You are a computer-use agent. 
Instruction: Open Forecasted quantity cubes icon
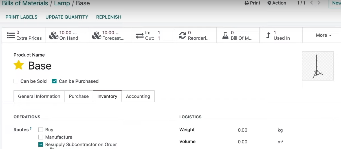click(x=96, y=35)
